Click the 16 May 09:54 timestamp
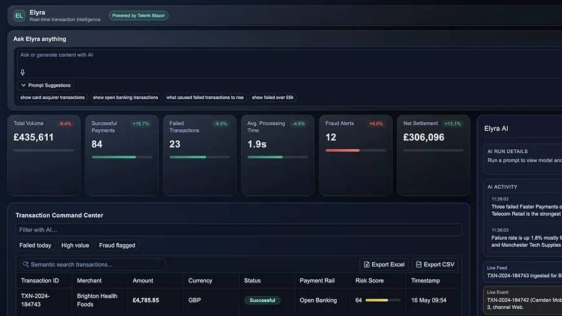The image size is (562, 316). [429, 300]
